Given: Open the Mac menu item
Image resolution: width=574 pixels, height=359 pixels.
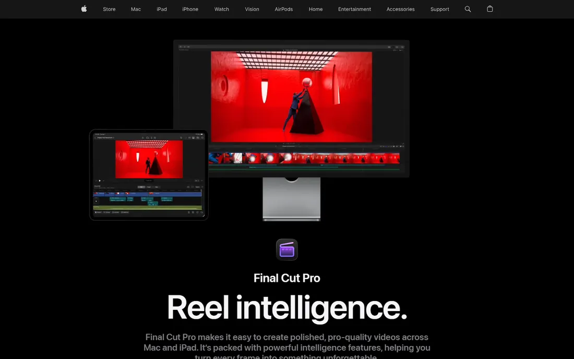Looking at the screenshot, I should click(x=136, y=9).
